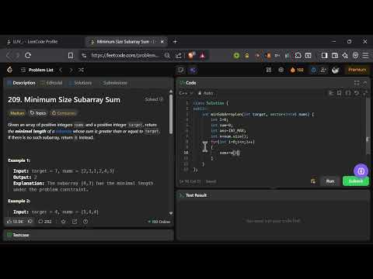Open the Problem List panel
This screenshot has width=373, height=279.
[37, 70]
